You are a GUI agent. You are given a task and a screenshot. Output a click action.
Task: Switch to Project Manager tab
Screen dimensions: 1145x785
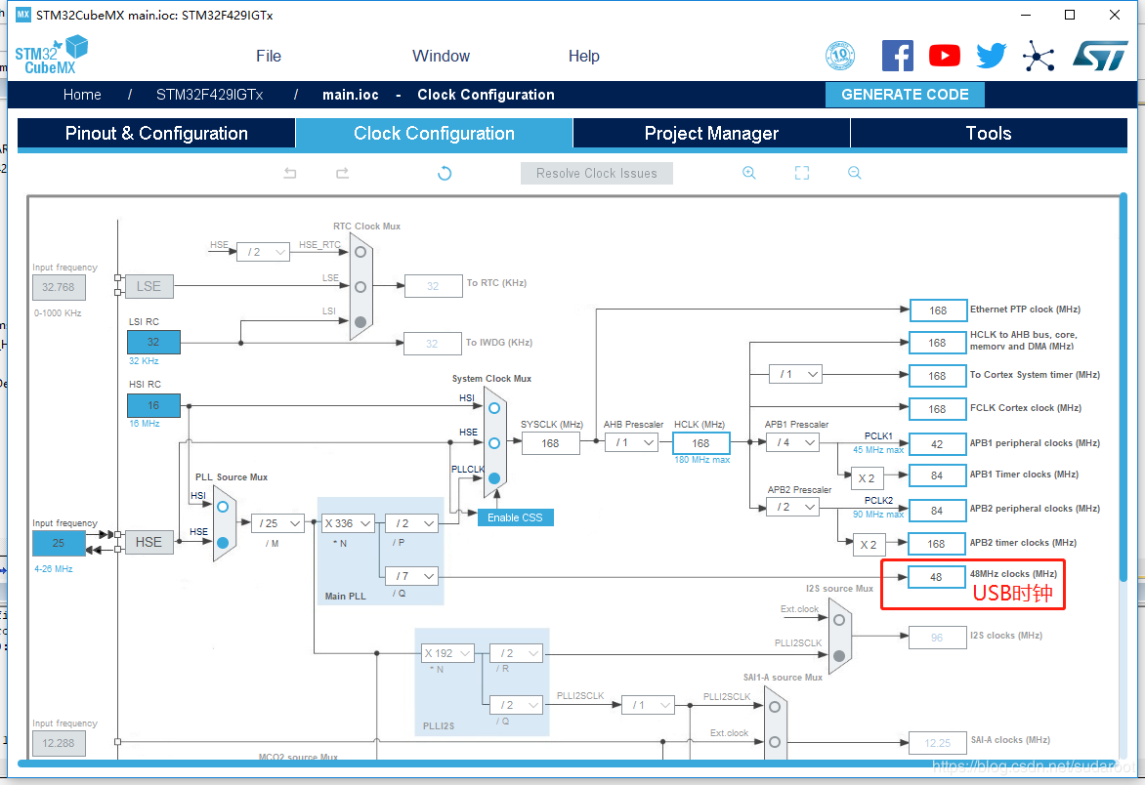(x=711, y=134)
